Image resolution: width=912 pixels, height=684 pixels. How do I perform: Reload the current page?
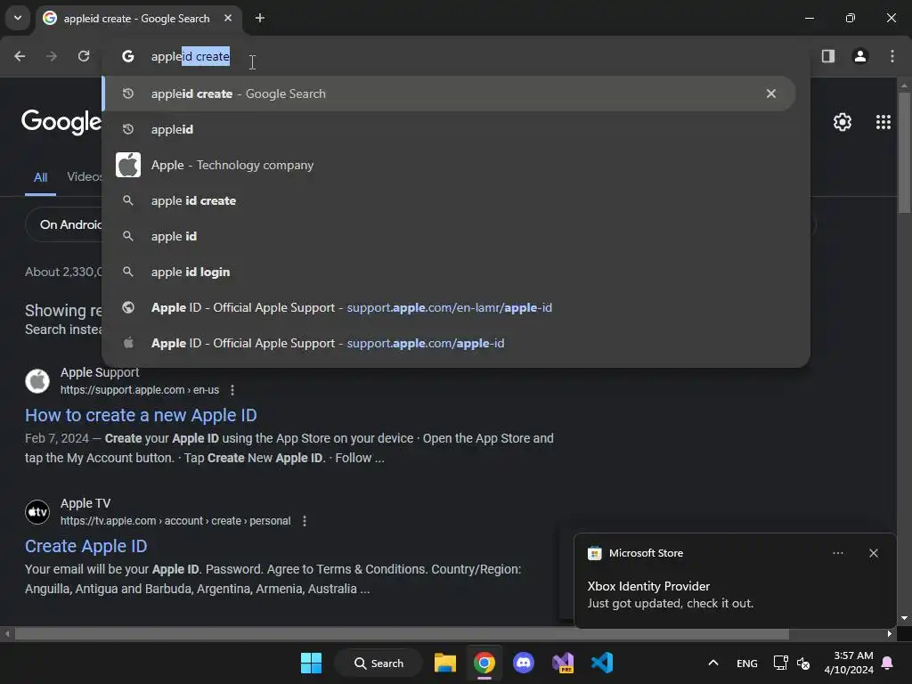[x=84, y=56]
